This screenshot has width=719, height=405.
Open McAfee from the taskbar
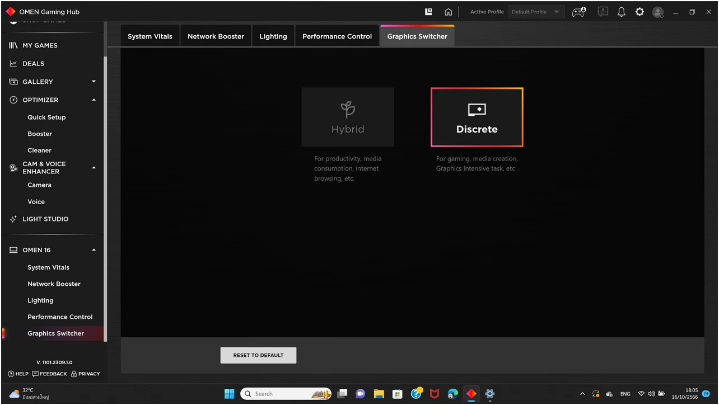click(x=435, y=394)
